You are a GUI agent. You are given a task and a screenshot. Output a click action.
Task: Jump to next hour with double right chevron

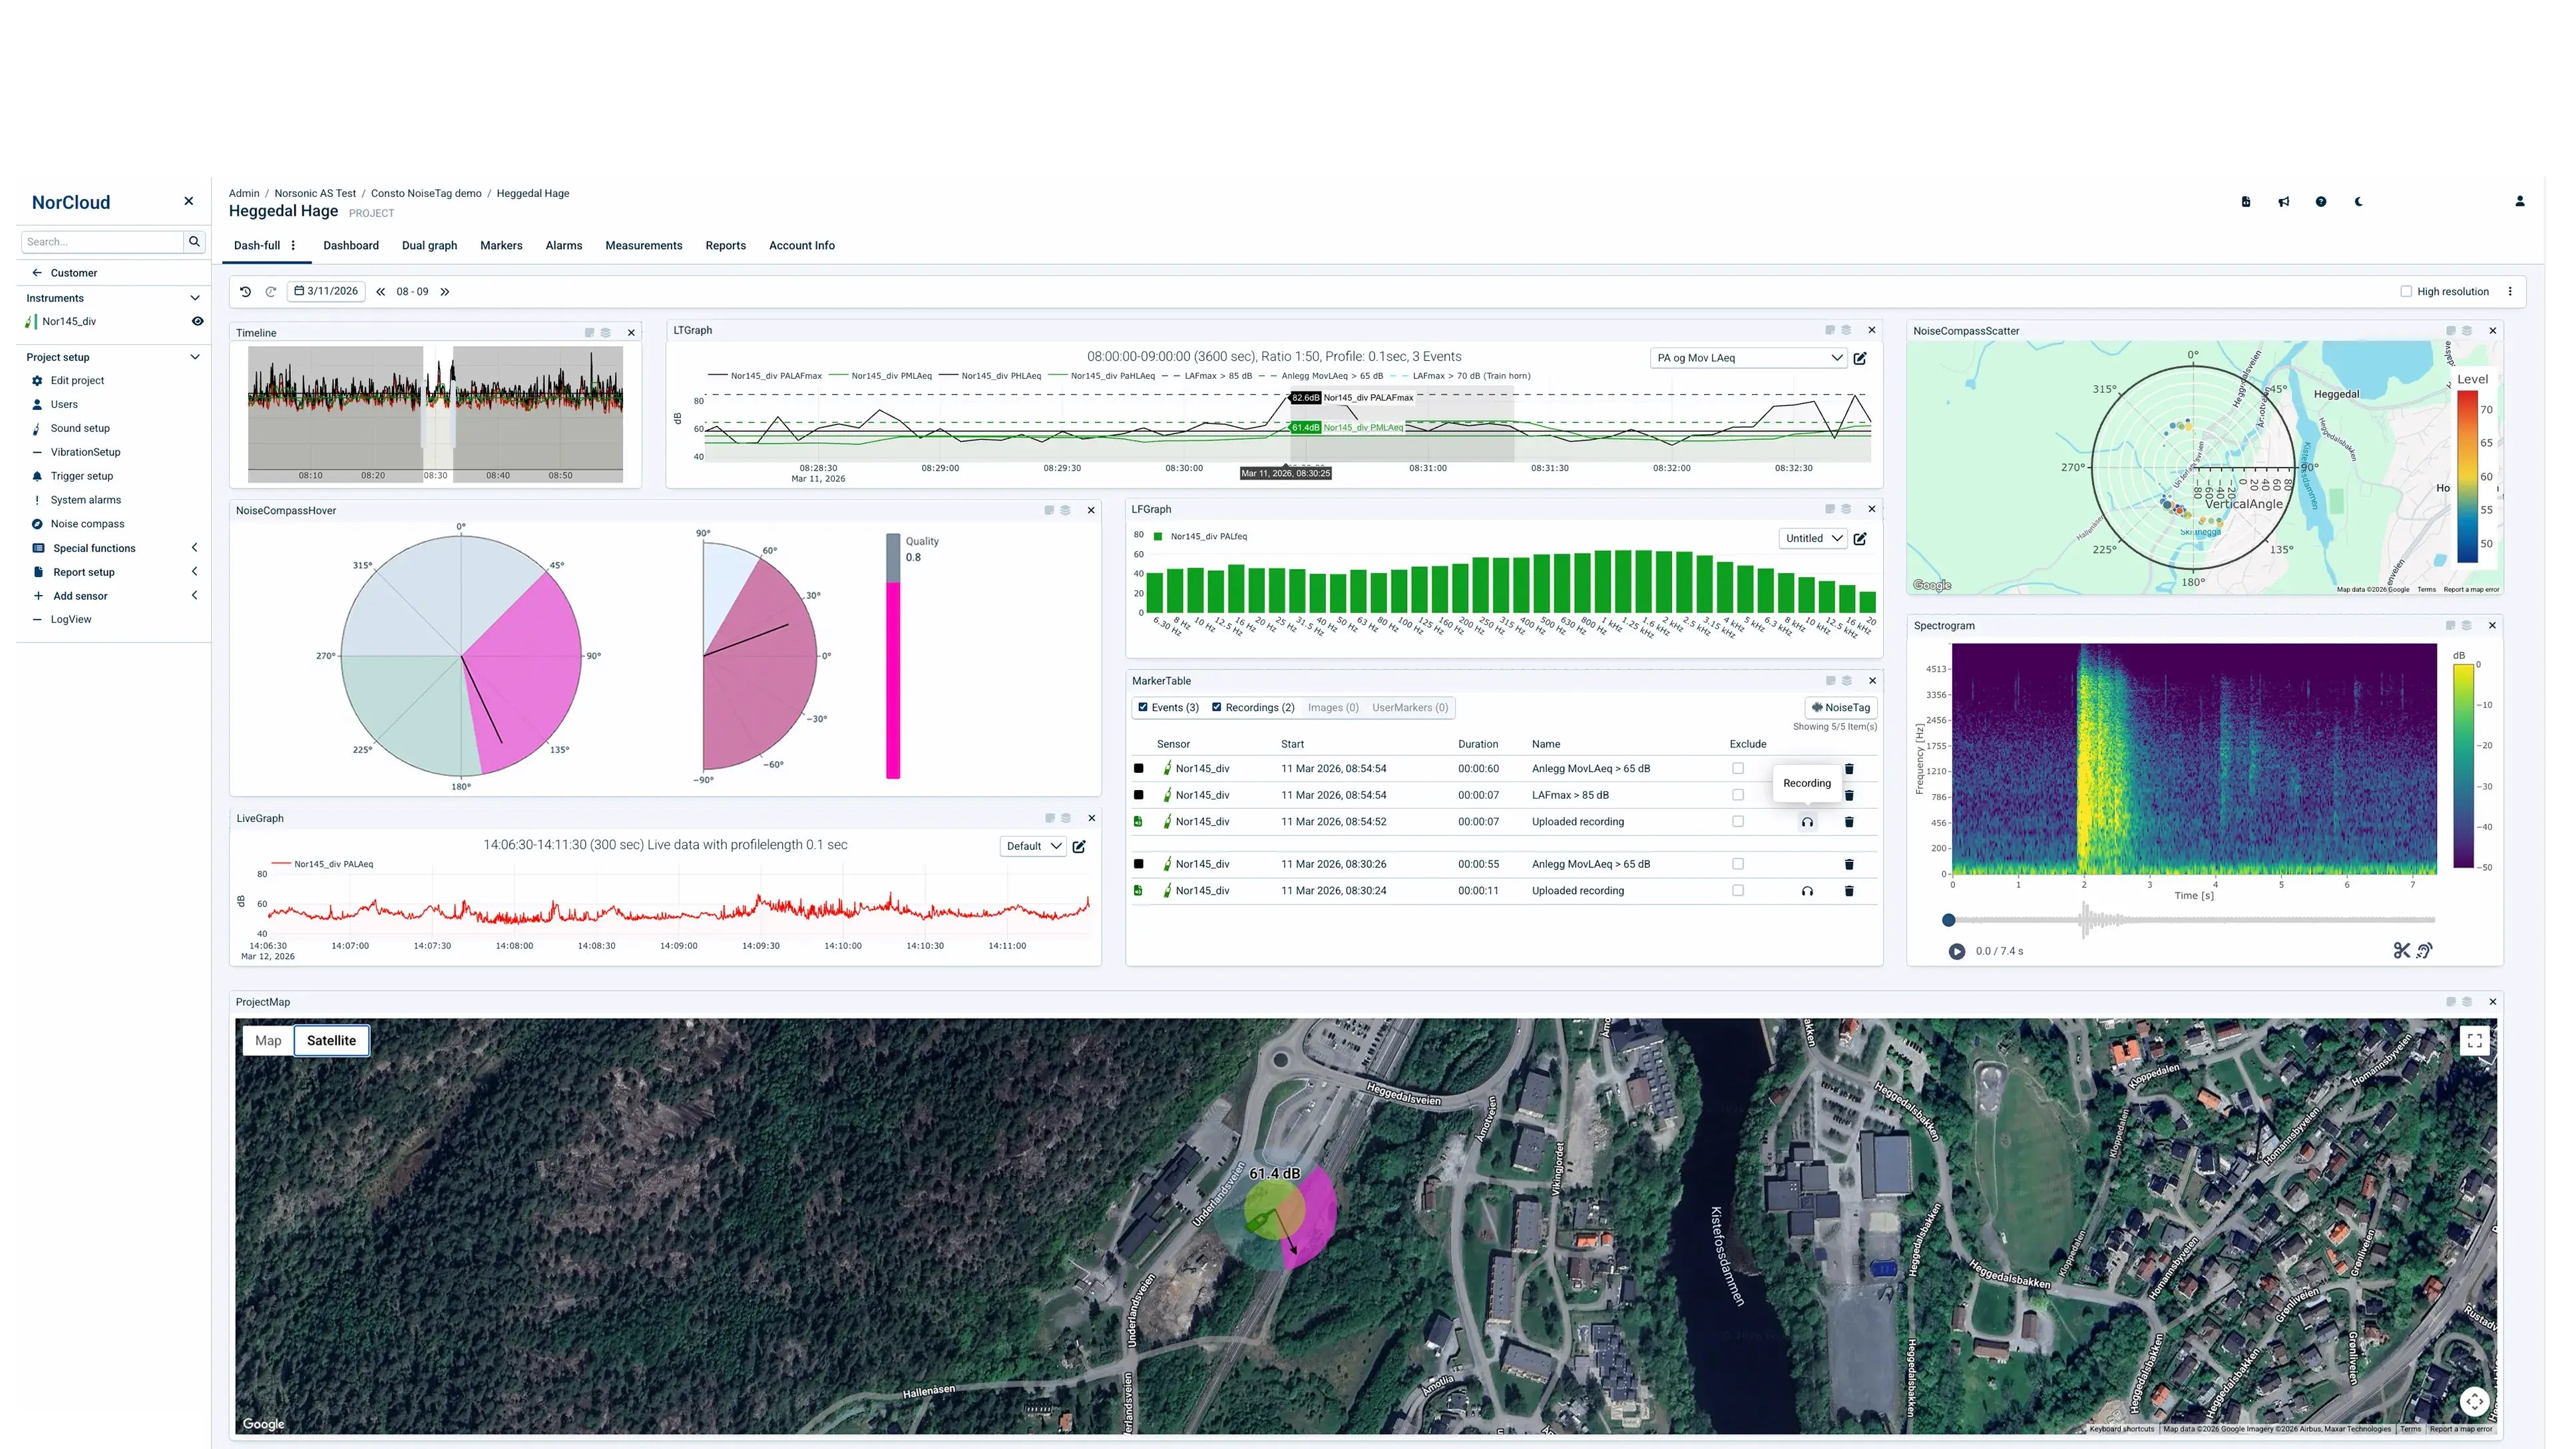coord(445,292)
